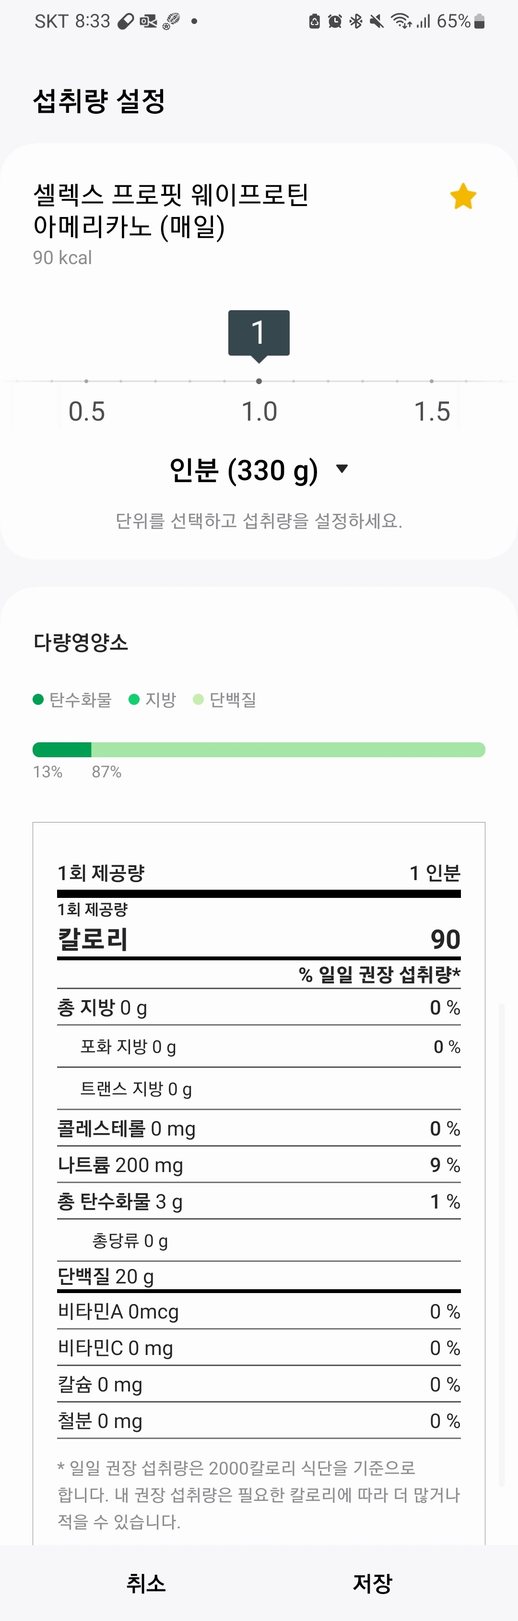Tap the 취소 cancel button
518x1621 pixels.
coord(146,1583)
